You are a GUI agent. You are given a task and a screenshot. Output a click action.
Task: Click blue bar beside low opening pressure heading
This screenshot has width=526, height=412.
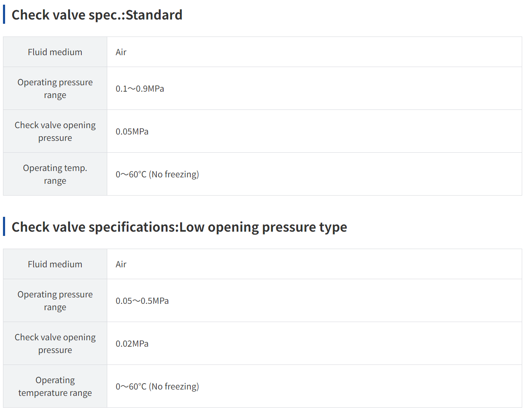4,227
